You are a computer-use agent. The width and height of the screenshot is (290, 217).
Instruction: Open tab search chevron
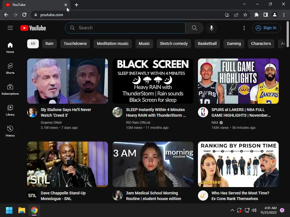[244, 4]
